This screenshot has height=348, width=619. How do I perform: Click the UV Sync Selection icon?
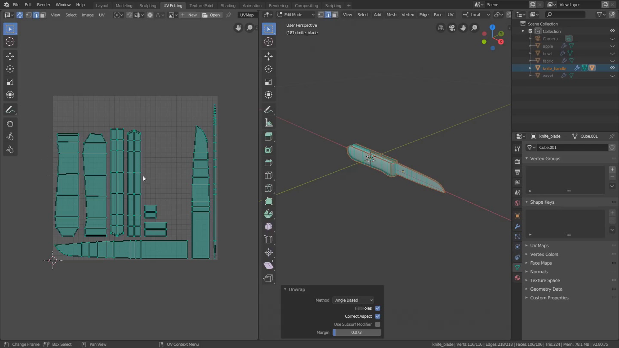(20, 15)
